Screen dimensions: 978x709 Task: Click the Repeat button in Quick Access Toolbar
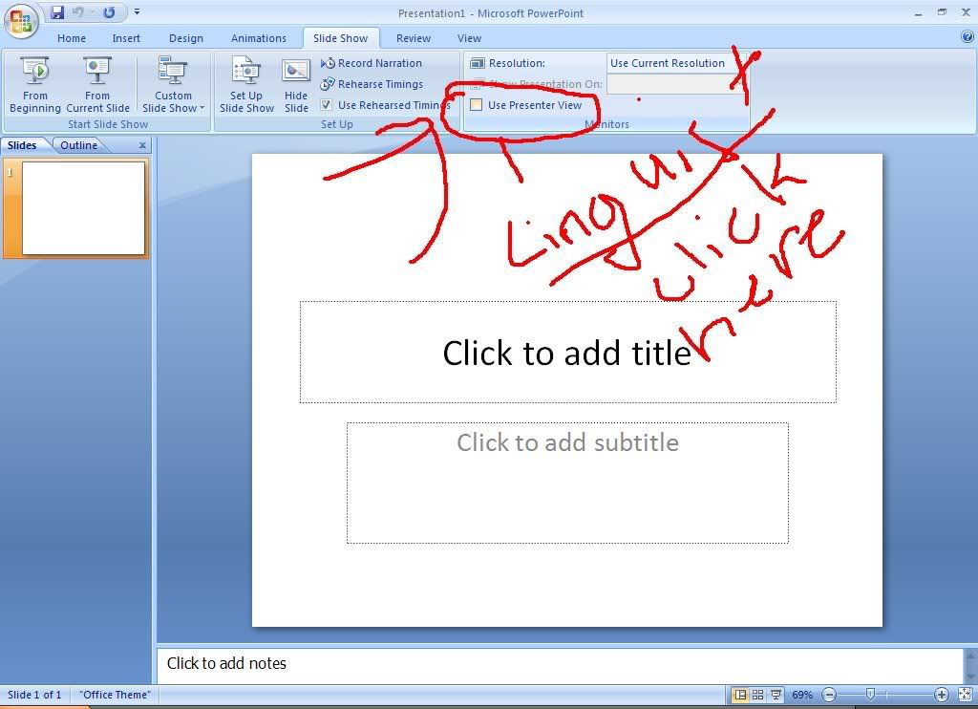(x=109, y=11)
